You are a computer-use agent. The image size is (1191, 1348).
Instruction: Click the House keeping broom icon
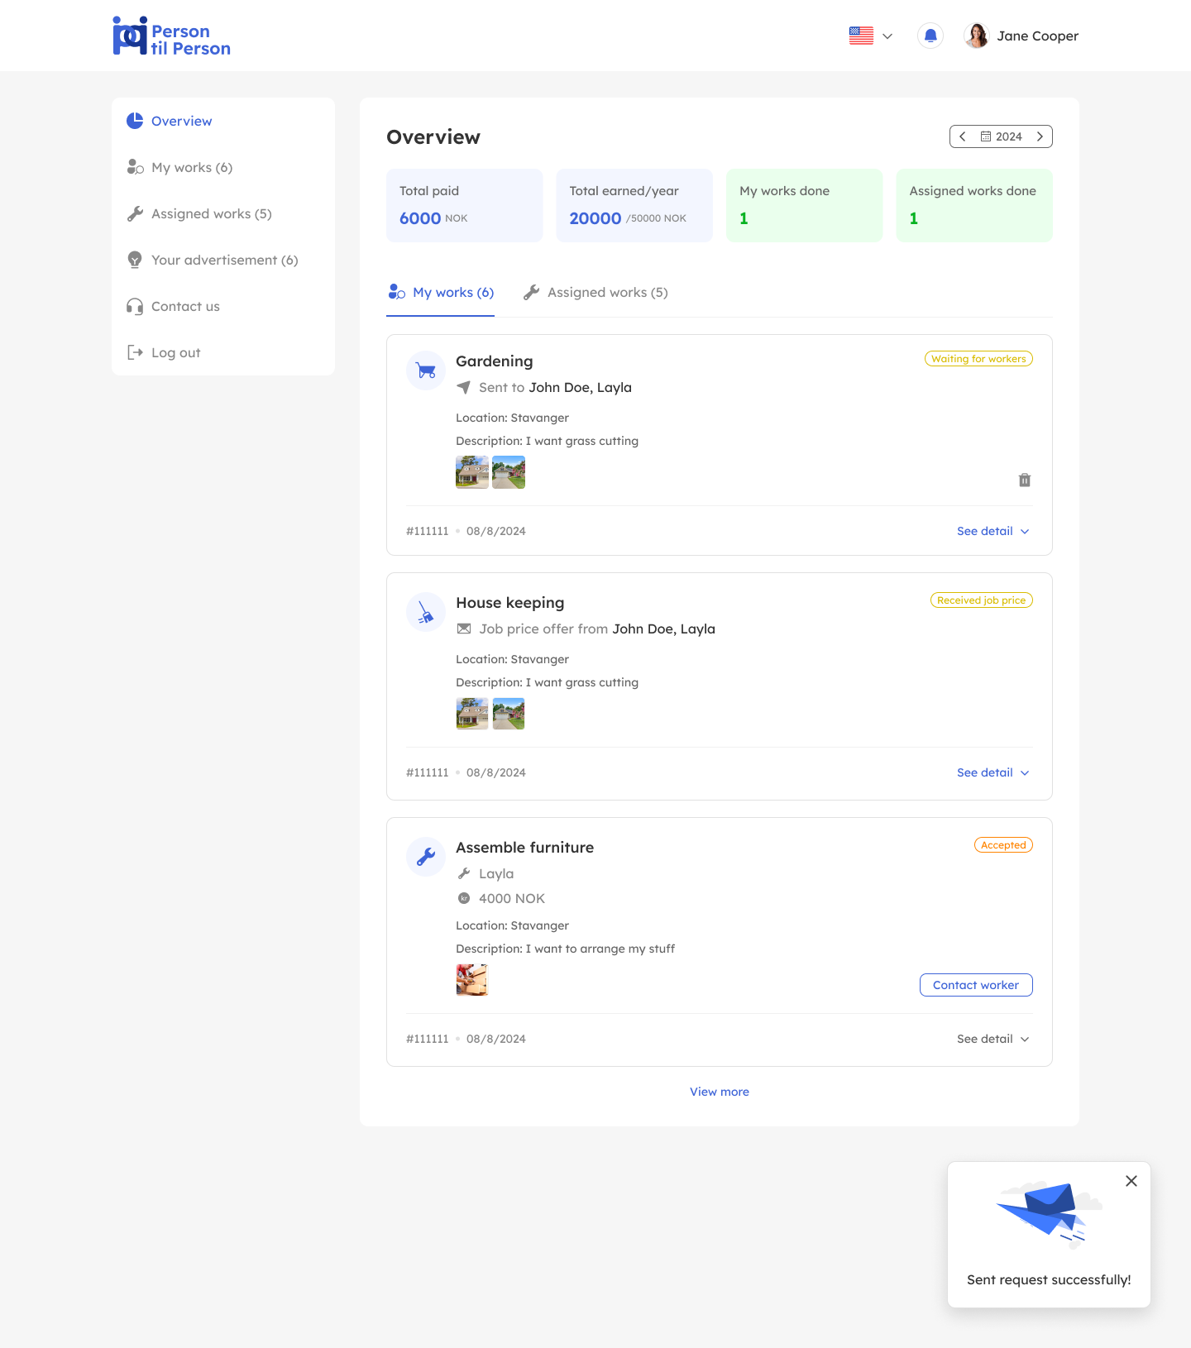pos(426,612)
